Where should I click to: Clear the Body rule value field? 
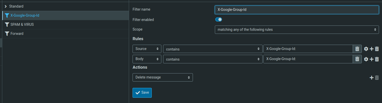(x=357, y=59)
